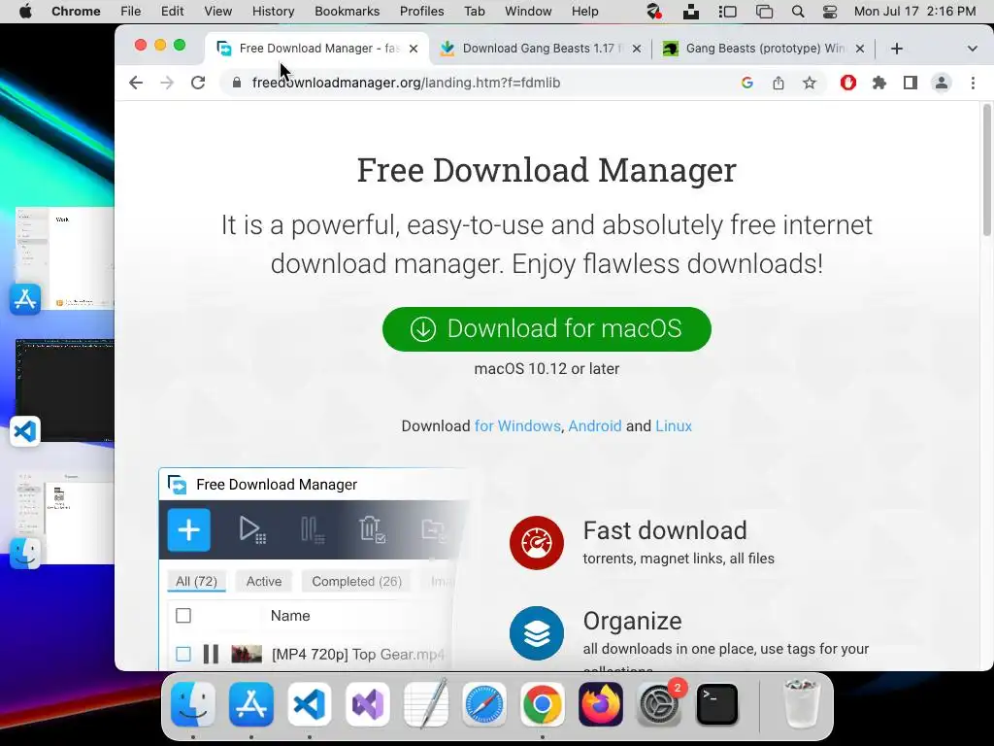The image size is (994, 746).
Task: Open a new tab with plus button
Action: coord(896,49)
